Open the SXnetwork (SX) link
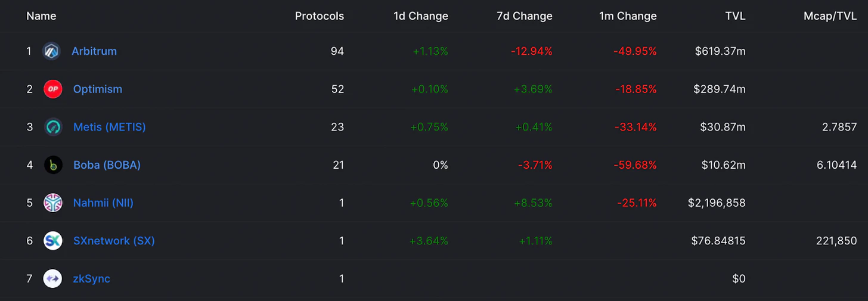The height and width of the screenshot is (301, 868). (114, 241)
